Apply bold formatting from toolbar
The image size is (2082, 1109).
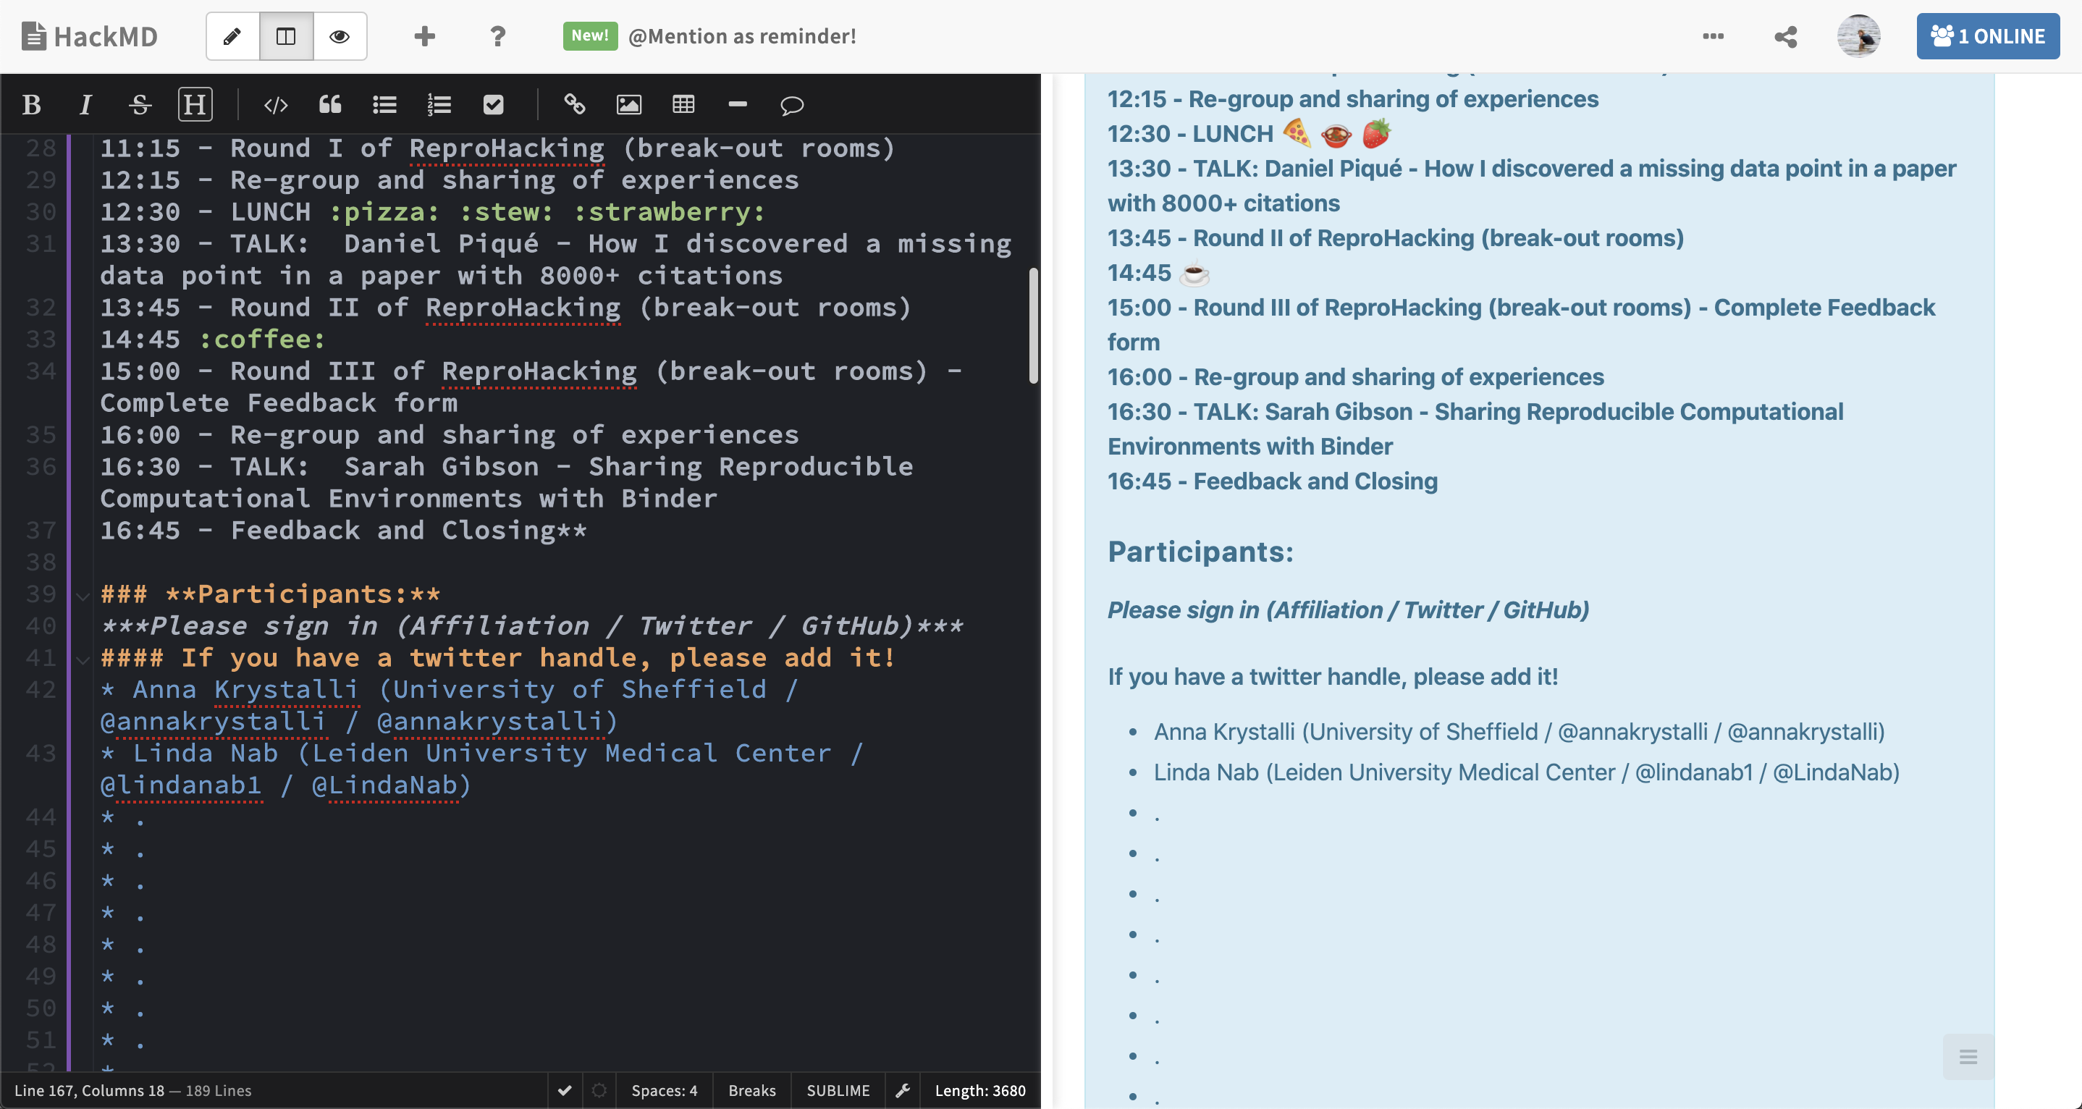point(32,105)
